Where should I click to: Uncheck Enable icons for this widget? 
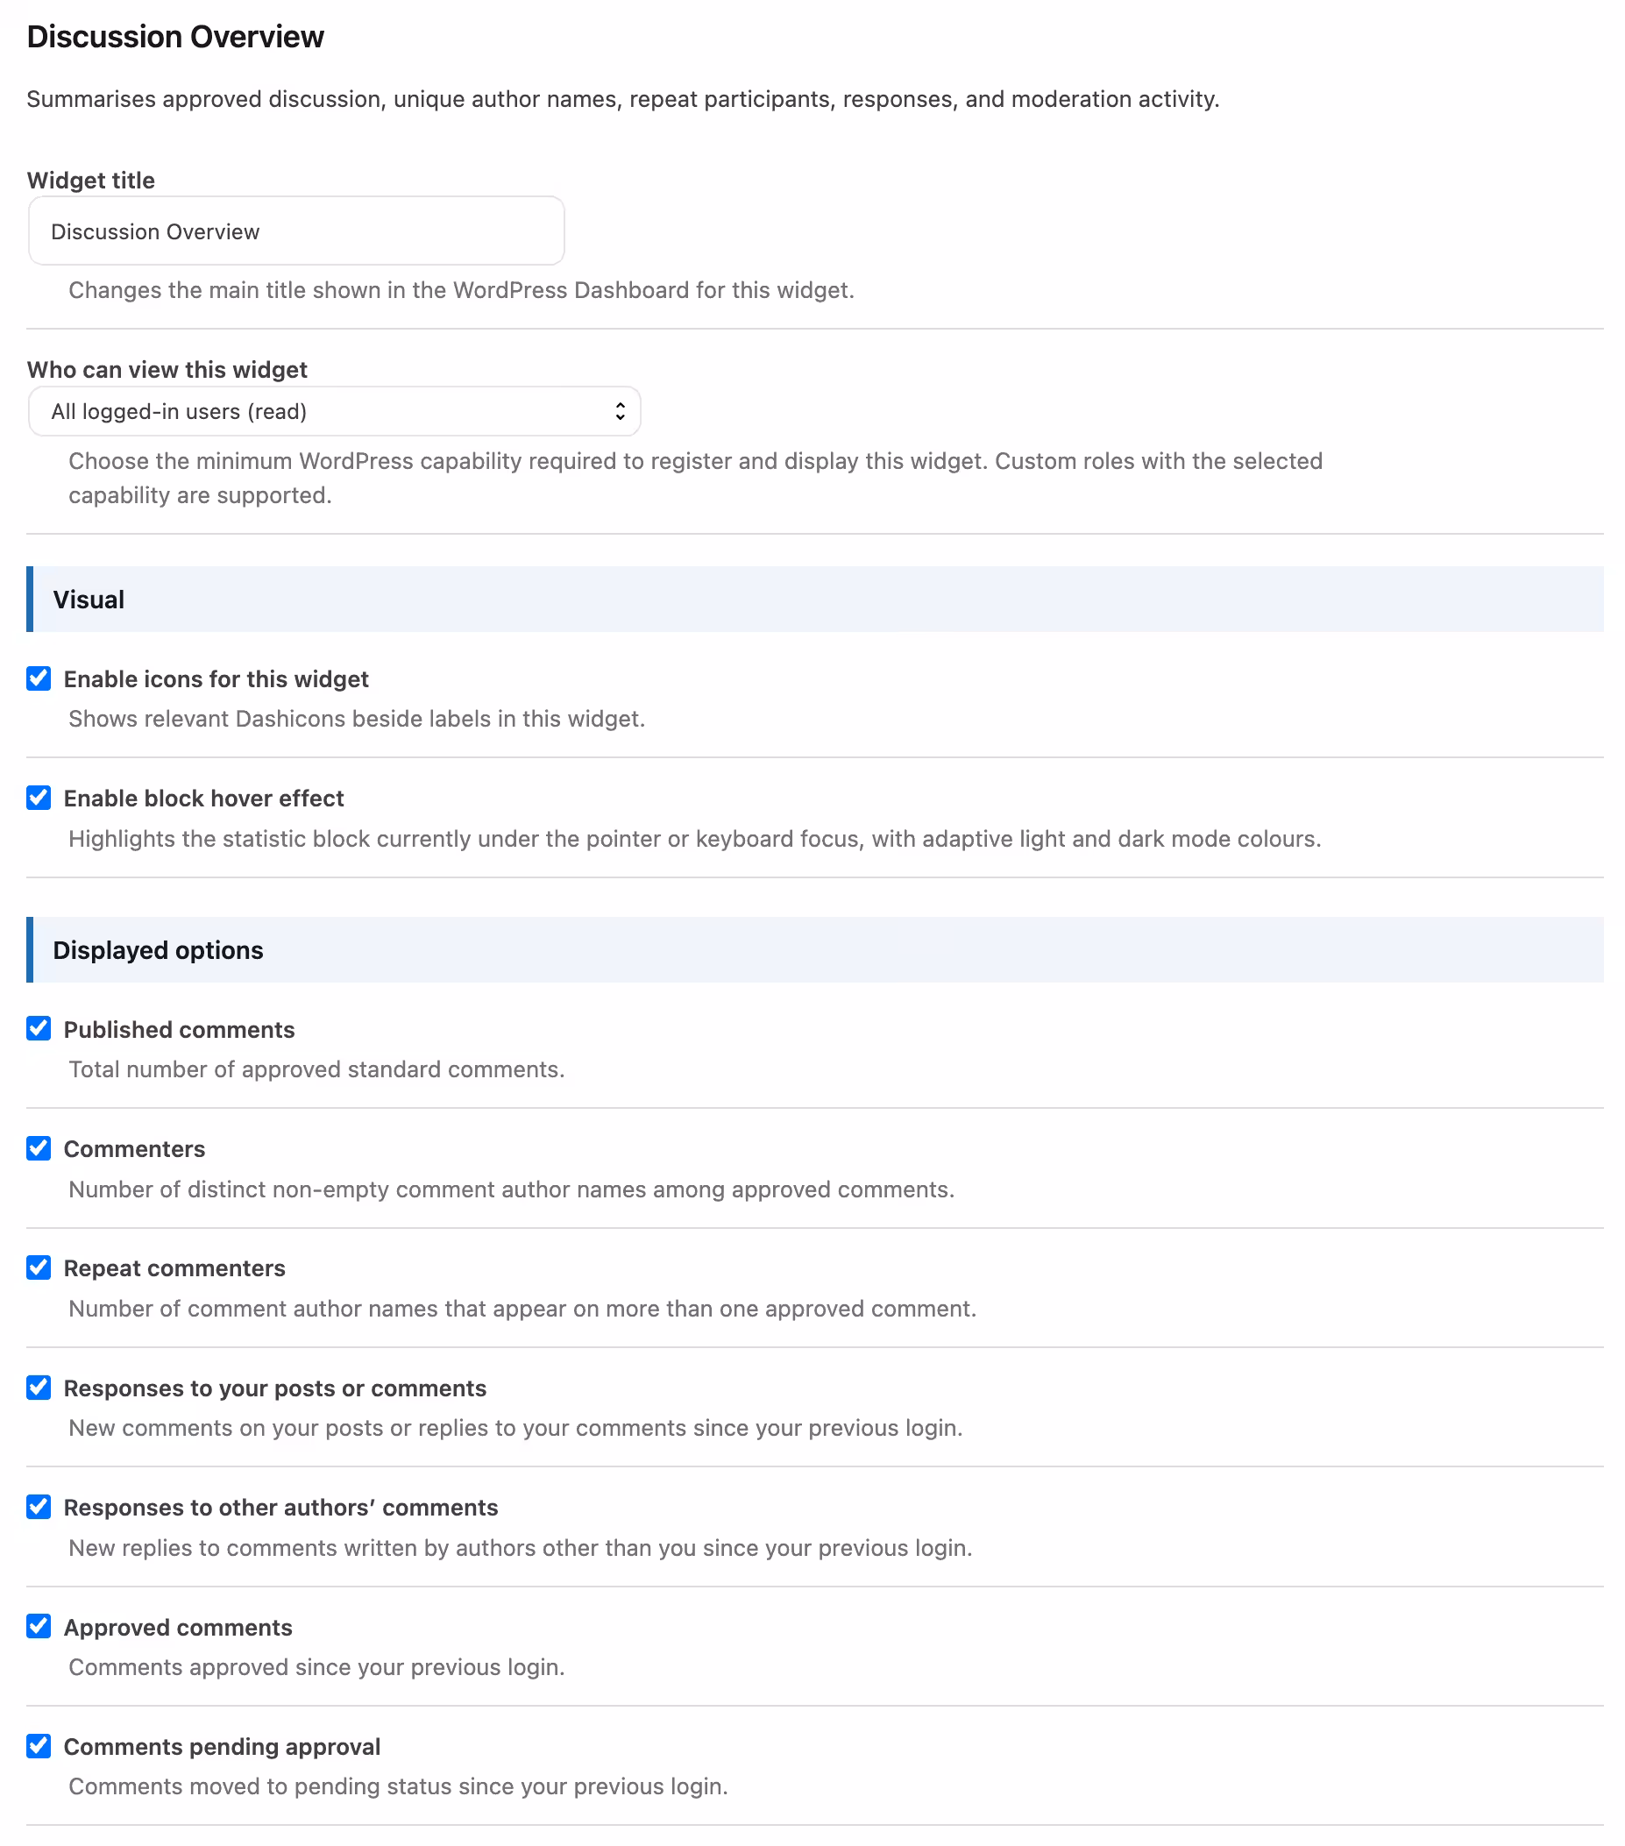coord(39,678)
